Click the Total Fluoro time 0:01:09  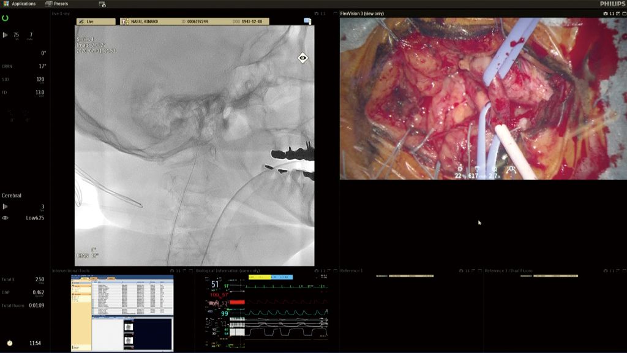pyautogui.click(x=36, y=305)
